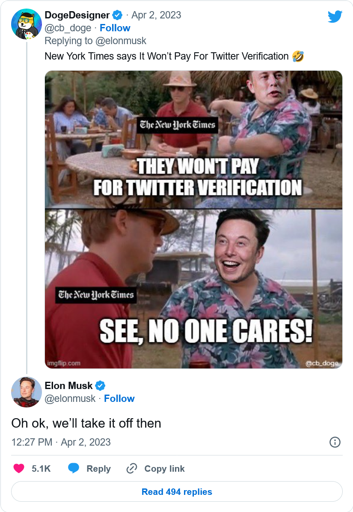Follow the @cb_doge account
353x512 pixels.
115,28
